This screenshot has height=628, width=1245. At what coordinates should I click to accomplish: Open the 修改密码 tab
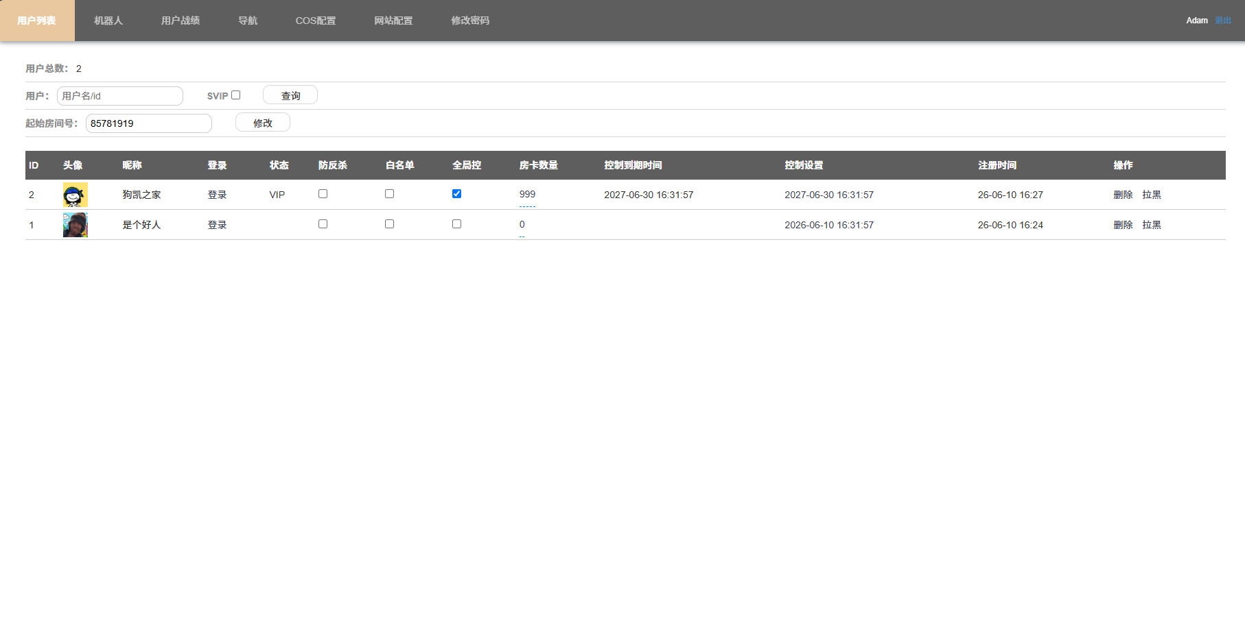(x=470, y=21)
